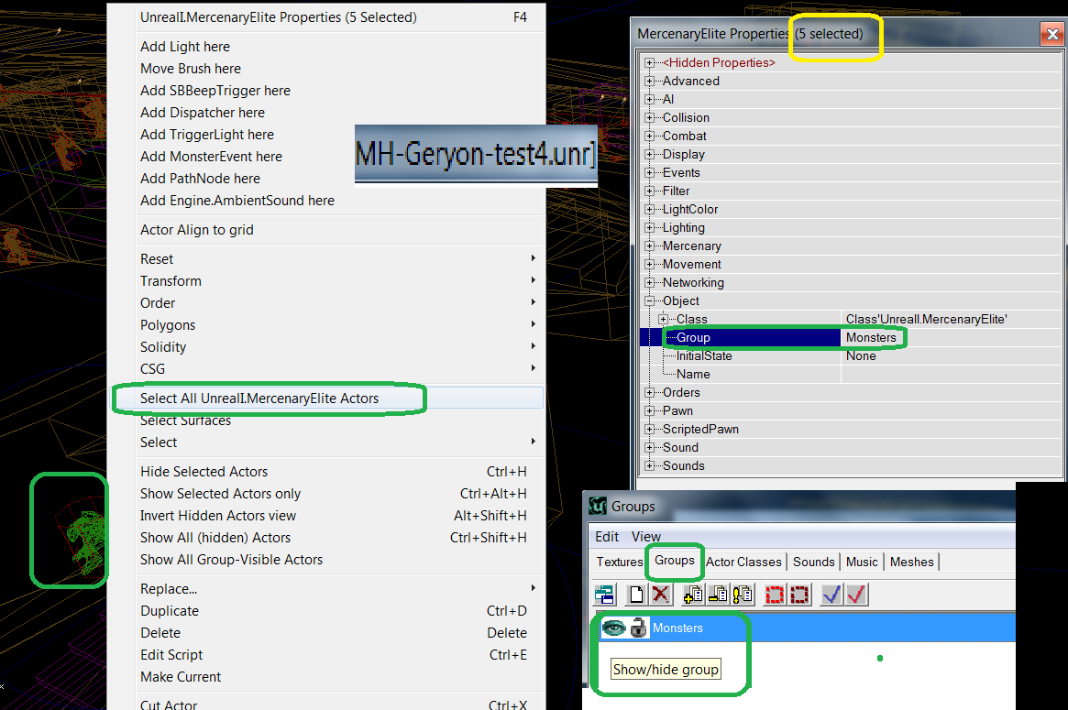The image size is (1068, 710).
Task: Choose Duplicate from context menu
Action: coord(327,611)
